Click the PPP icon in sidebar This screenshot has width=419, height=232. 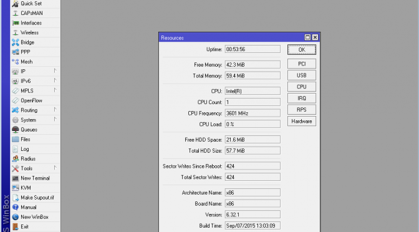pos(16,52)
